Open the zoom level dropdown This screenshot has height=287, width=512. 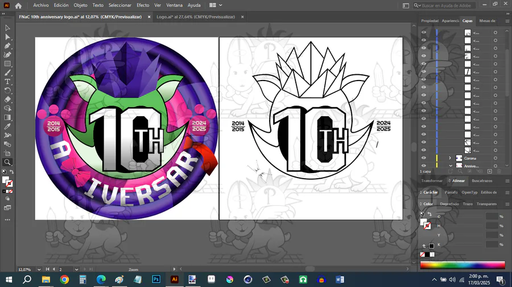(x=39, y=269)
